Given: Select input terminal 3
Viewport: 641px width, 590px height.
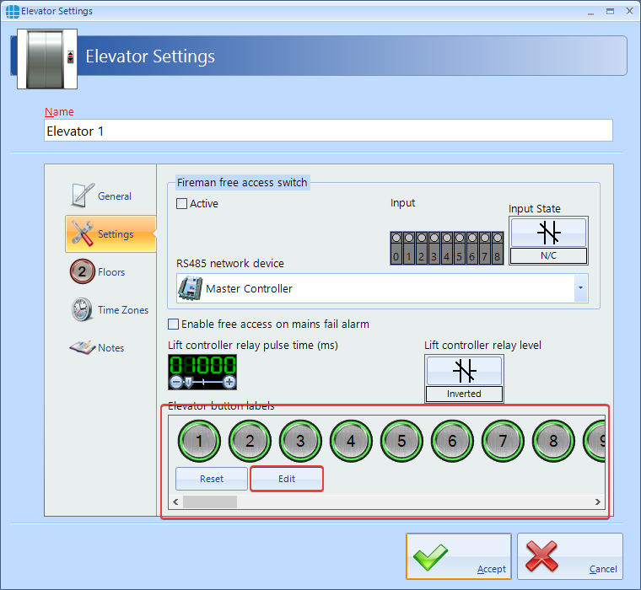Looking at the screenshot, I should [434, 248].
